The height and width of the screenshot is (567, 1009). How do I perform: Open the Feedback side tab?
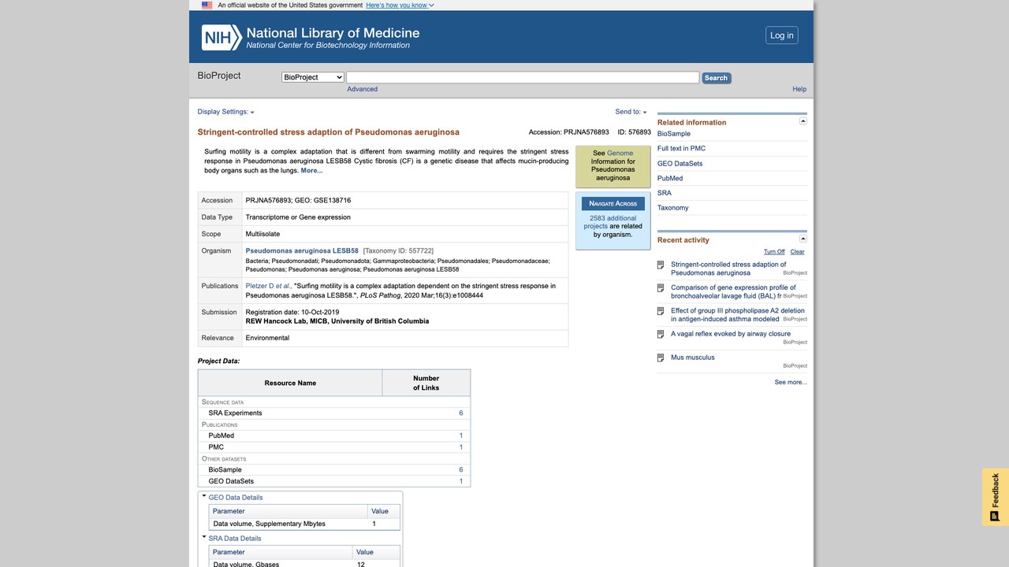[x=996, y=497]
